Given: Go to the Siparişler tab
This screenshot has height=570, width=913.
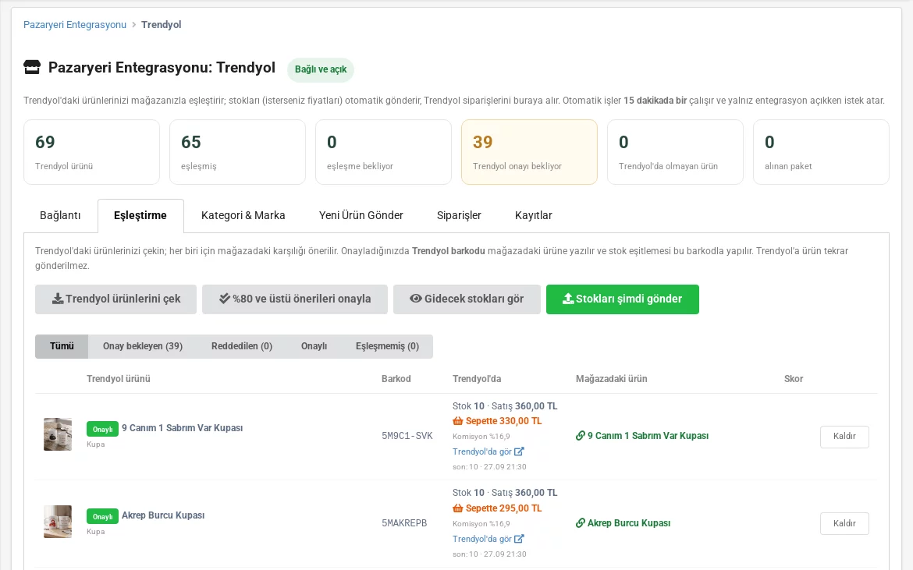Looking at the screenshot, I should point(459,216).
